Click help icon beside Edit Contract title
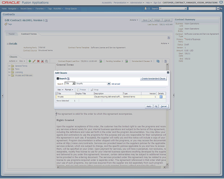Image resolution: width=224 pixels, height=179 pixels. pyautogui.click(x=47, y=20)
